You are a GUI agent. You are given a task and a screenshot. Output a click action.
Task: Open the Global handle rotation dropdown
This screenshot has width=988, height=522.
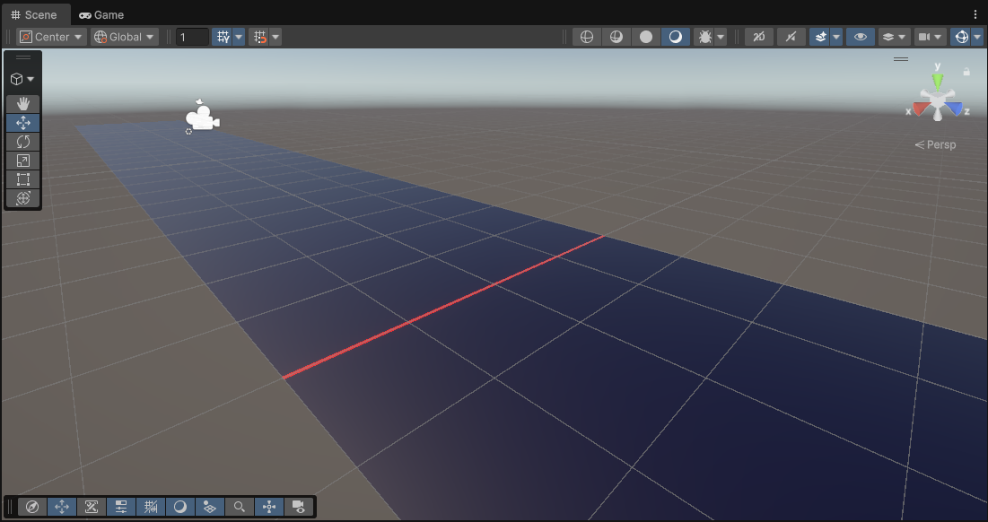tap(125, 37)
